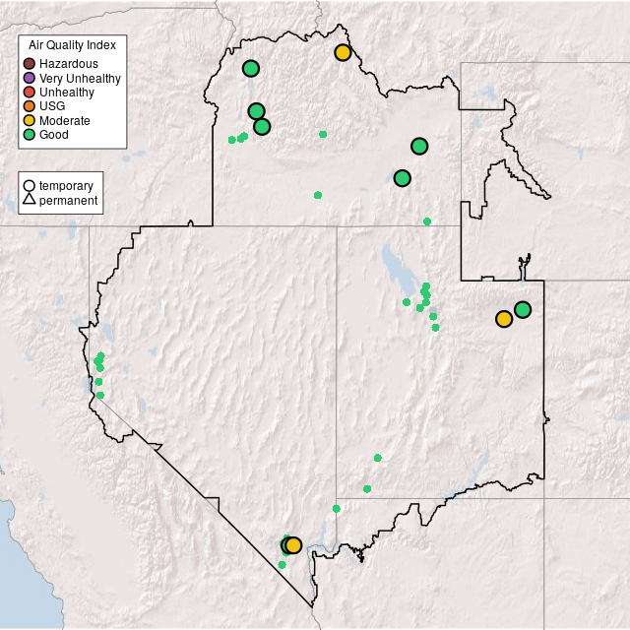This screenshot has width=630, height=630.
Task: Select the large green marker beside the eastern yellow marker
Action: (523, 309)
